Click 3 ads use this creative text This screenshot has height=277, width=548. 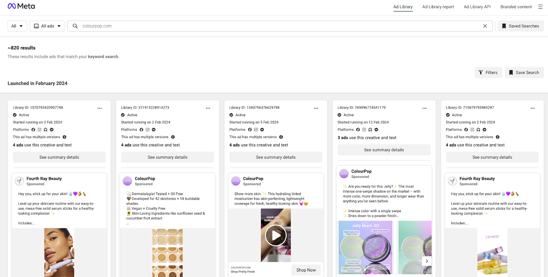tap(367, 138)
